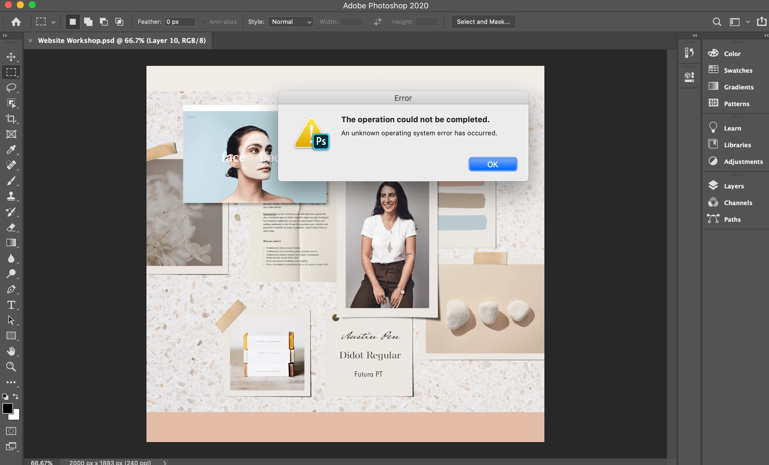Select the Pen tool
This screenshot has height=465, width=769.
(11, 289)
